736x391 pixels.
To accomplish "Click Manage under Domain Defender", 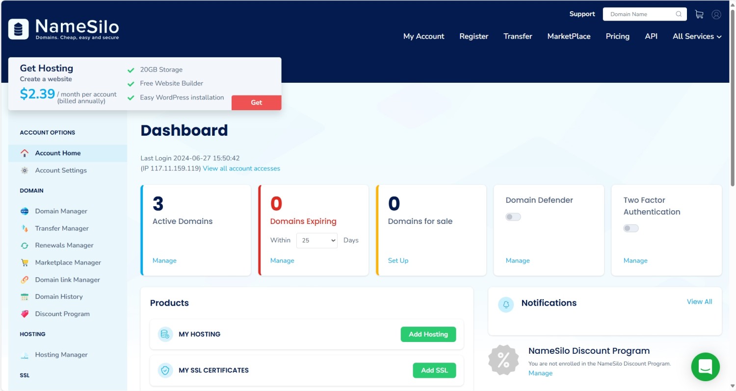I will [x=518, y=261].
